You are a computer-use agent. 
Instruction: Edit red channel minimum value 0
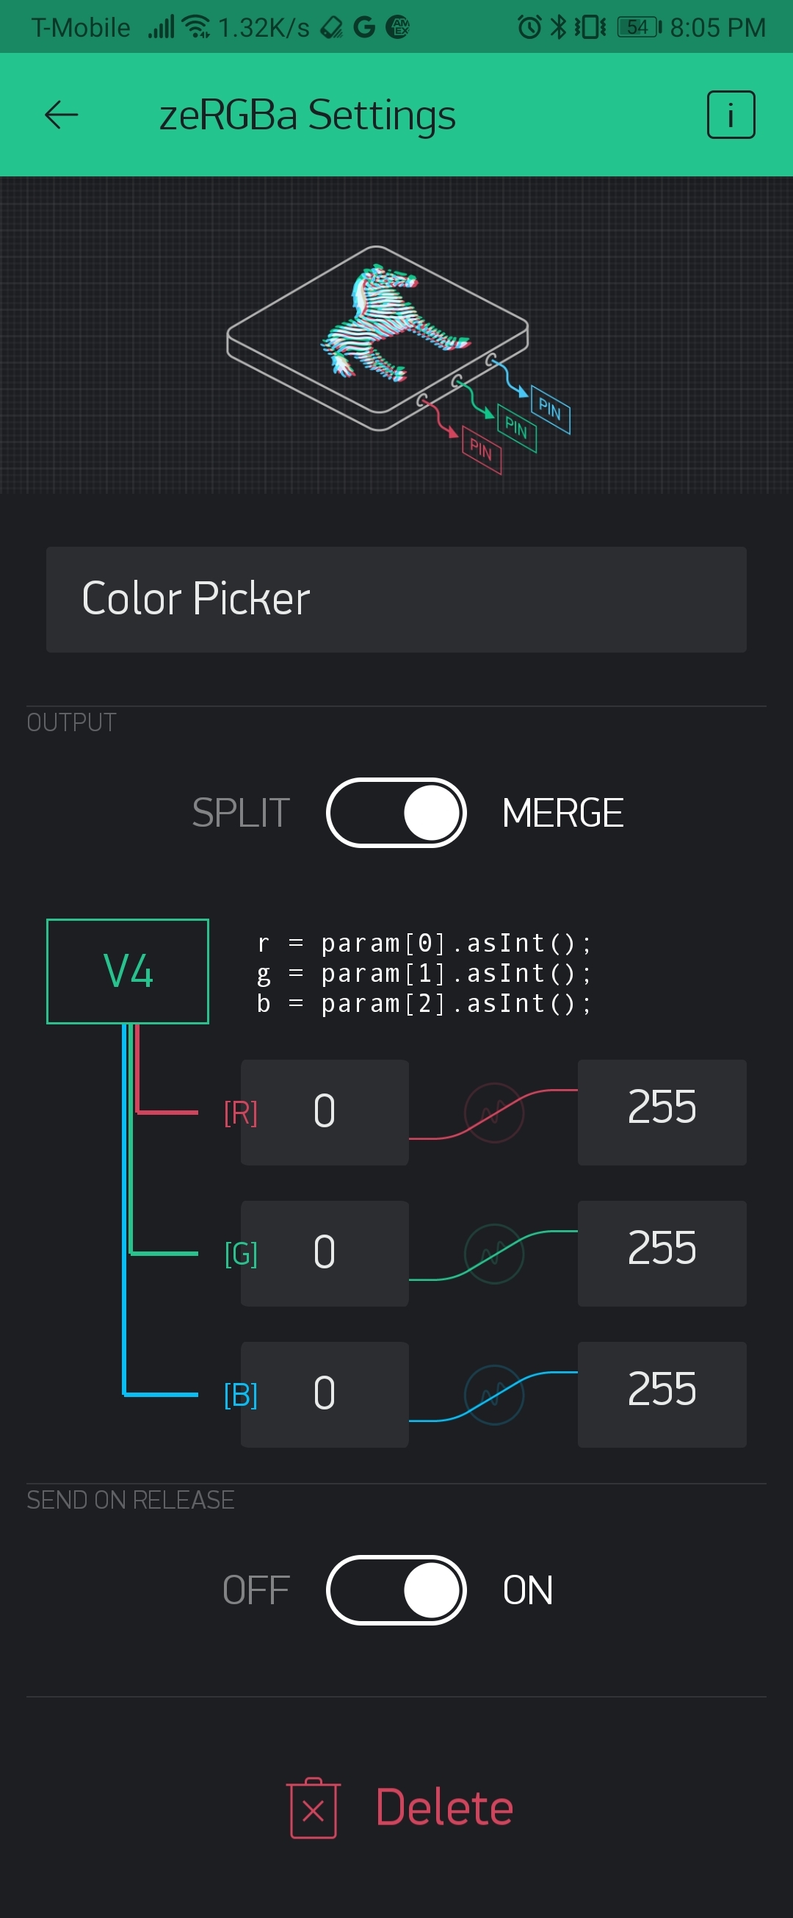(325, 1112)
